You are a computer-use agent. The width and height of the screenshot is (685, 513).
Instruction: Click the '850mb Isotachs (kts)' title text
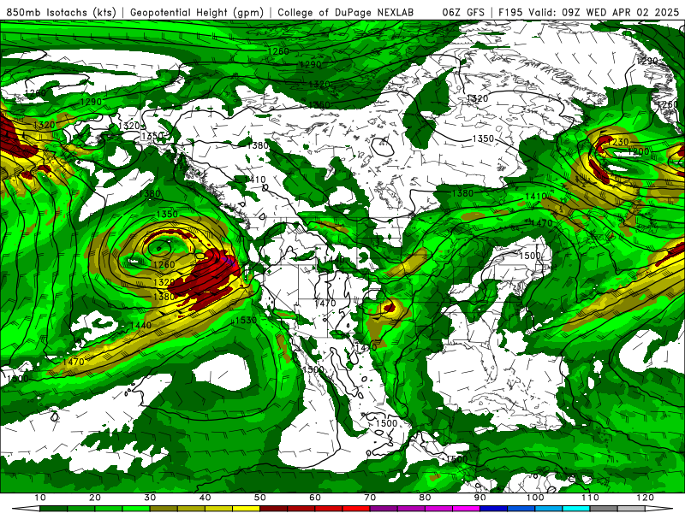point(61,12)
